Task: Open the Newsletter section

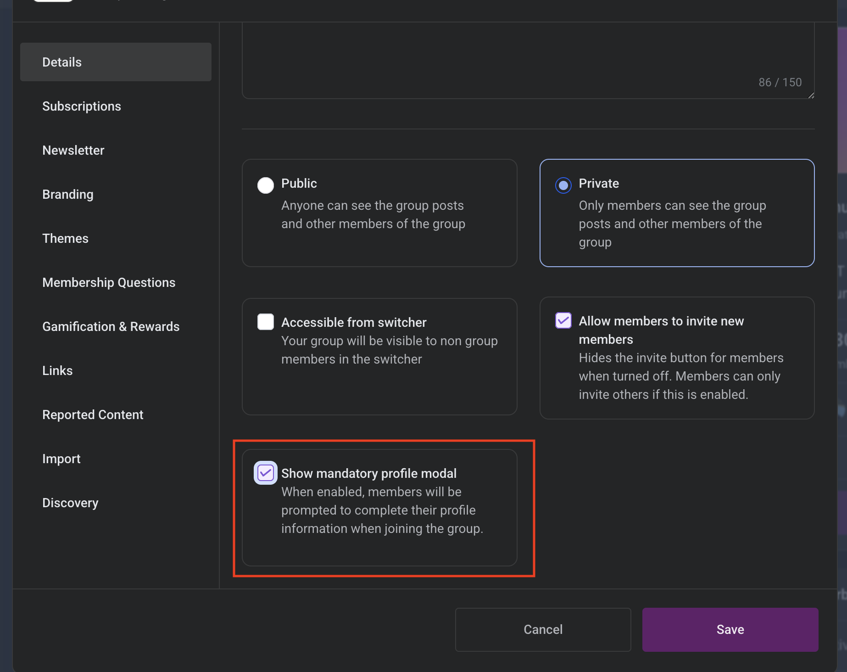Action: tap(73, 150)
